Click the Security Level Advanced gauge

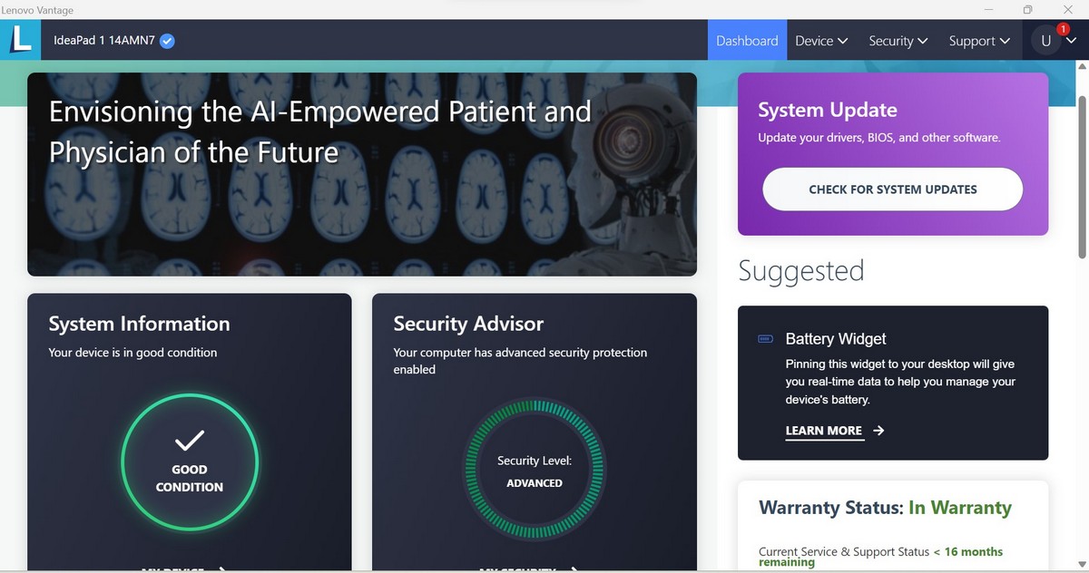click(x=535, y=471)
